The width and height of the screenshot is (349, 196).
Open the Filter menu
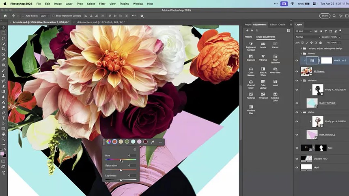point(102,4)
